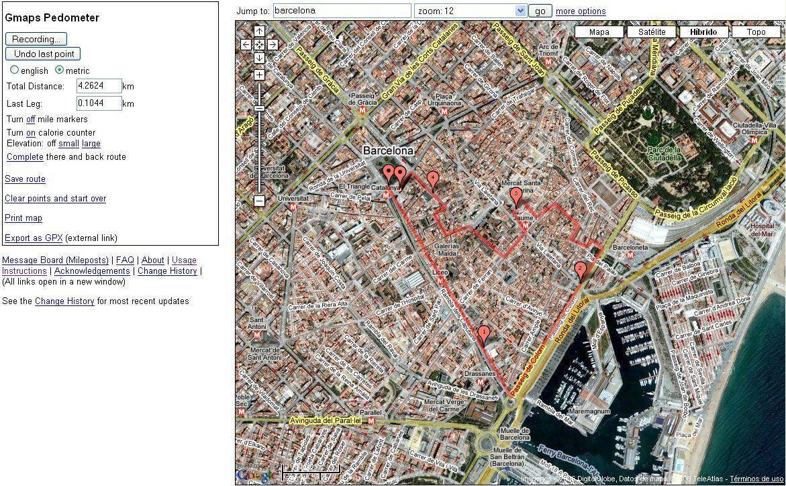Set elevation profile to small

point(68,144)
